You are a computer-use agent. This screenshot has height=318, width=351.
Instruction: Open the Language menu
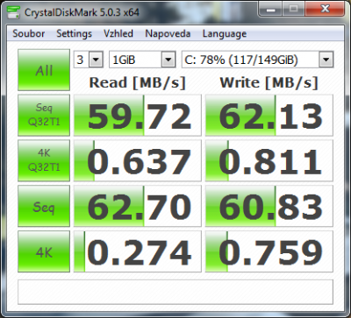point(225,33)
